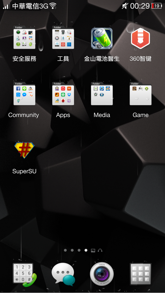The height and width of the screenshot is (293, 165).
Task: Tap the 360智键 label text
Action: coord(141,59)
